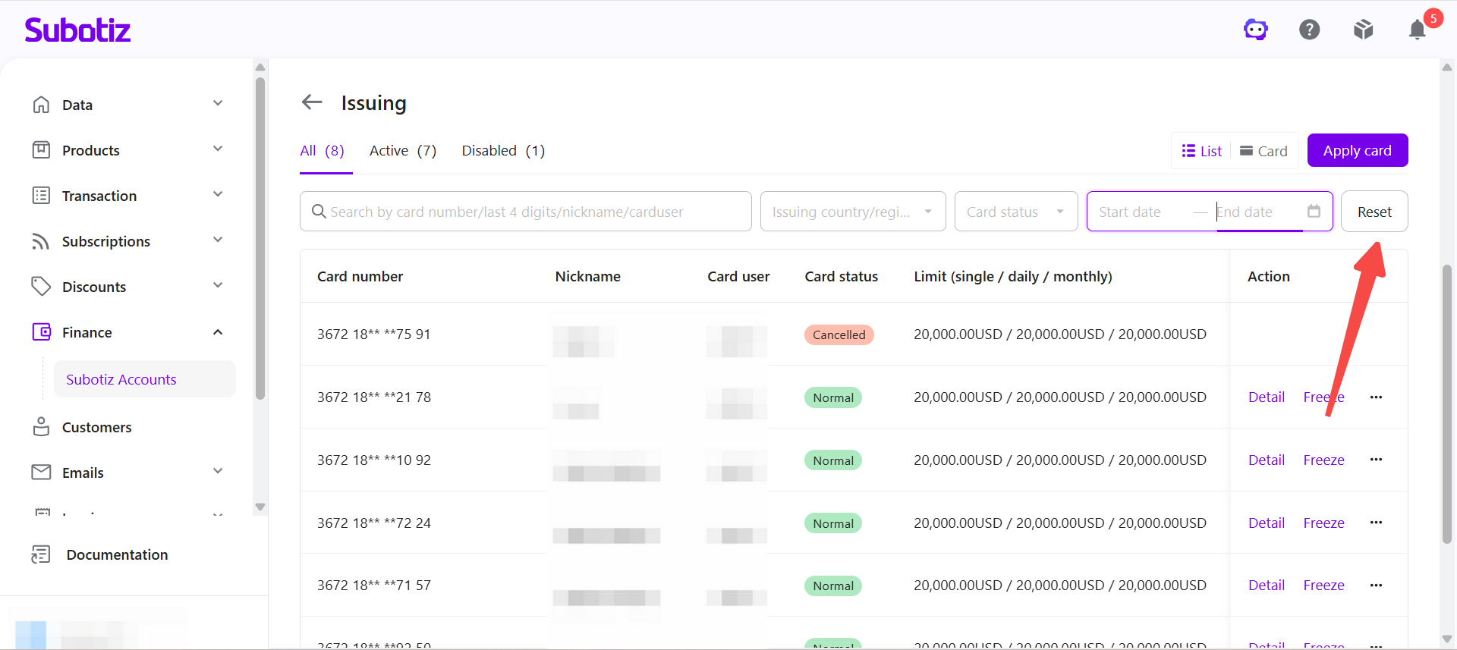Click the Discounts tag icon in sidebar
1457x650 pixels.
(41, 287)
